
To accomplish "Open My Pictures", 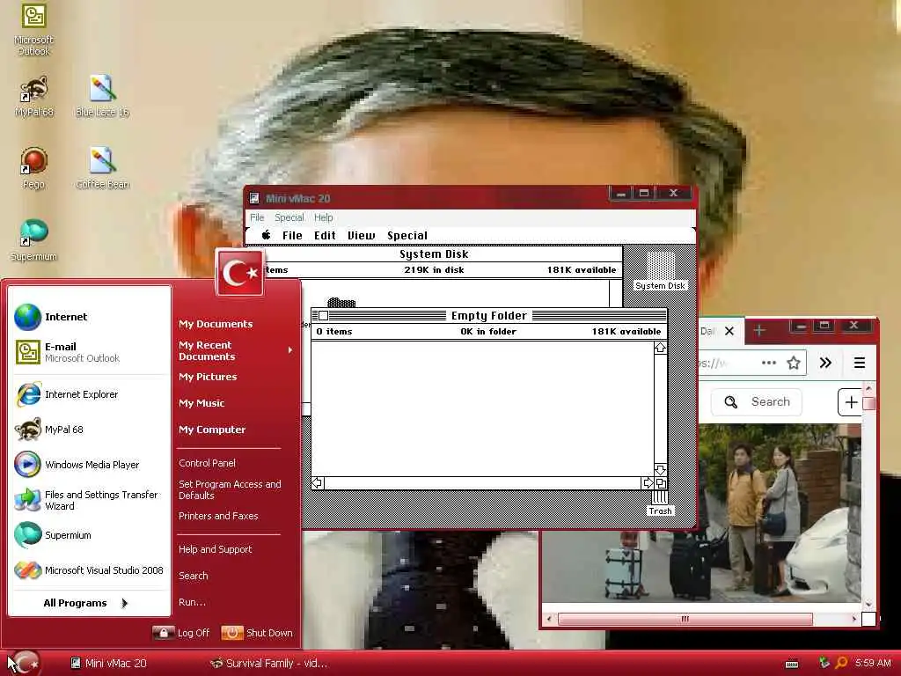I will (208, 377).
